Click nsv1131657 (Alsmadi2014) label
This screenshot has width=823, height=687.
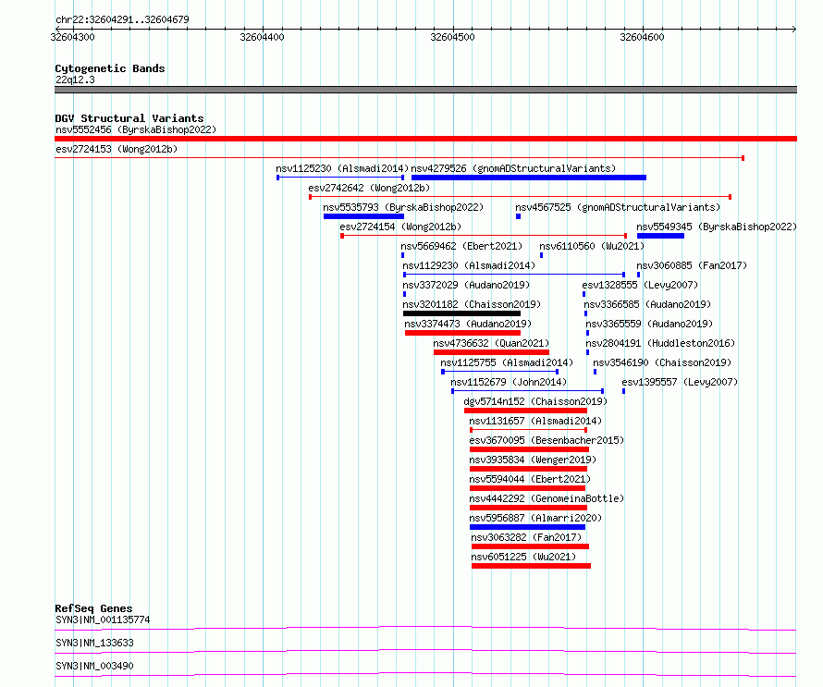[535, 421]
